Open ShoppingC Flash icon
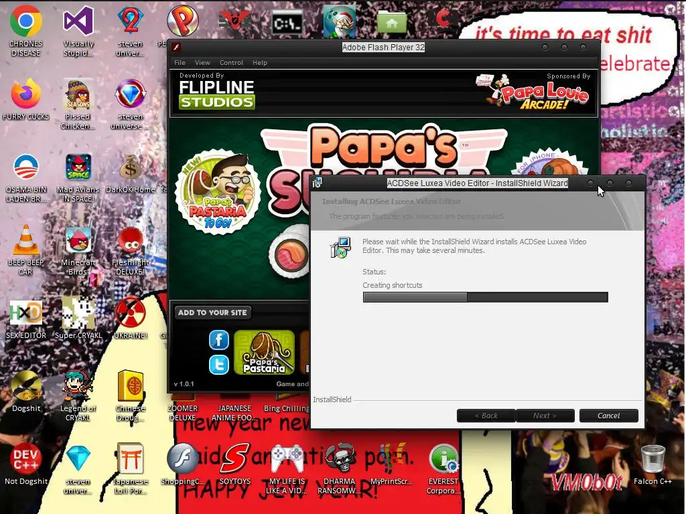The width and height of the screenshot is (686, 514). click(183, 458)
